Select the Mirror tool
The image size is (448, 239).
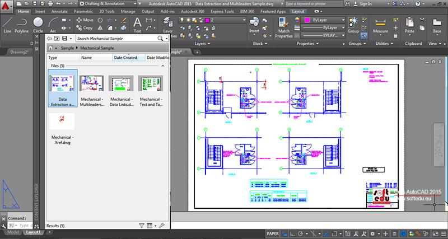tap(100, 28)
